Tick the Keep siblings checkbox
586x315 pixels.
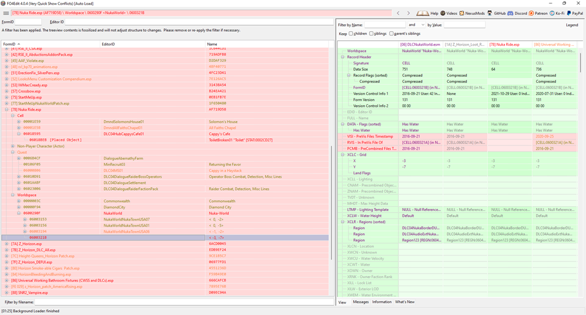coord(371,34)
